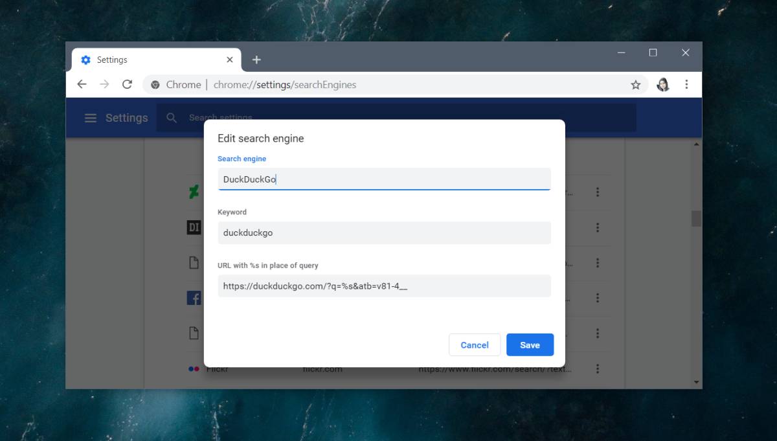Maximize the Chrome window
The width and height of the screenshot is (777, 441).
653,52
